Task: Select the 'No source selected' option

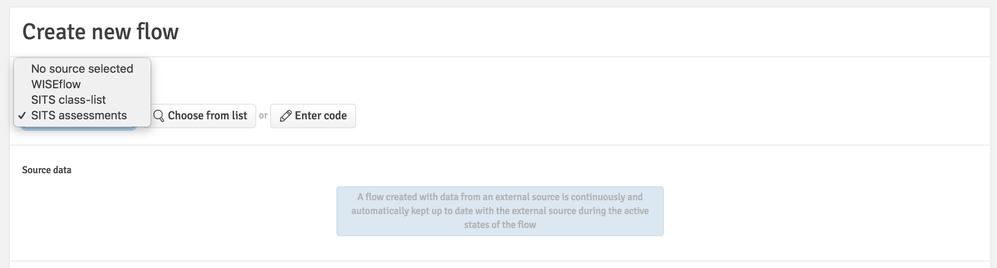Action: pos(82,69)
